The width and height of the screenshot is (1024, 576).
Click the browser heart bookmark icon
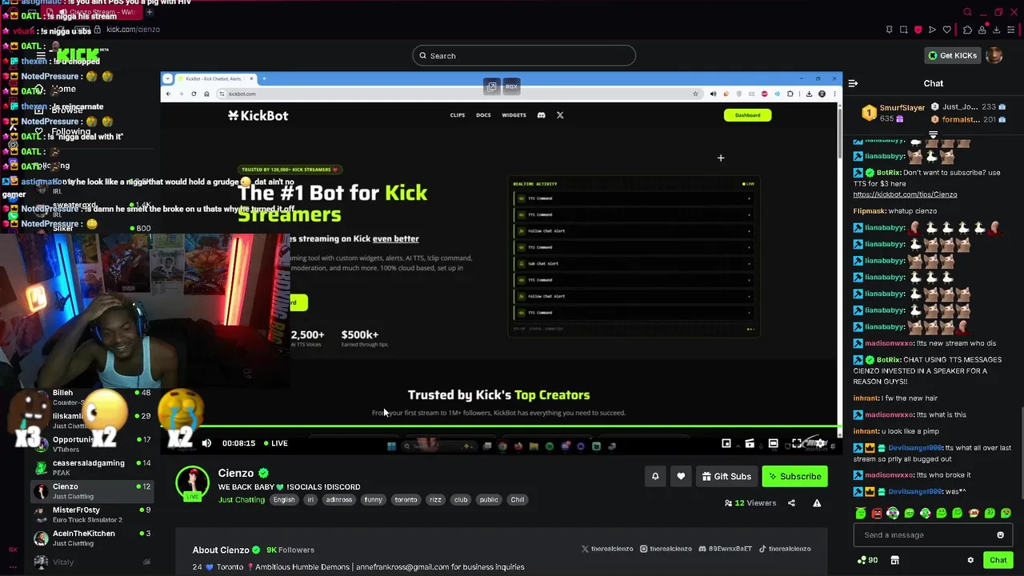(x=947, y=30)
